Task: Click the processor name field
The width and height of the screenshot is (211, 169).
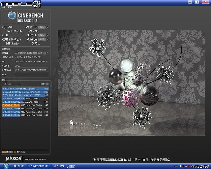Action: click(x=32, y=53)
